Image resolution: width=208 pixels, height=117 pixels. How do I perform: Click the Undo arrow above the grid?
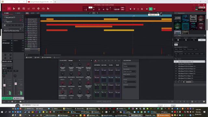pos(158,13)
